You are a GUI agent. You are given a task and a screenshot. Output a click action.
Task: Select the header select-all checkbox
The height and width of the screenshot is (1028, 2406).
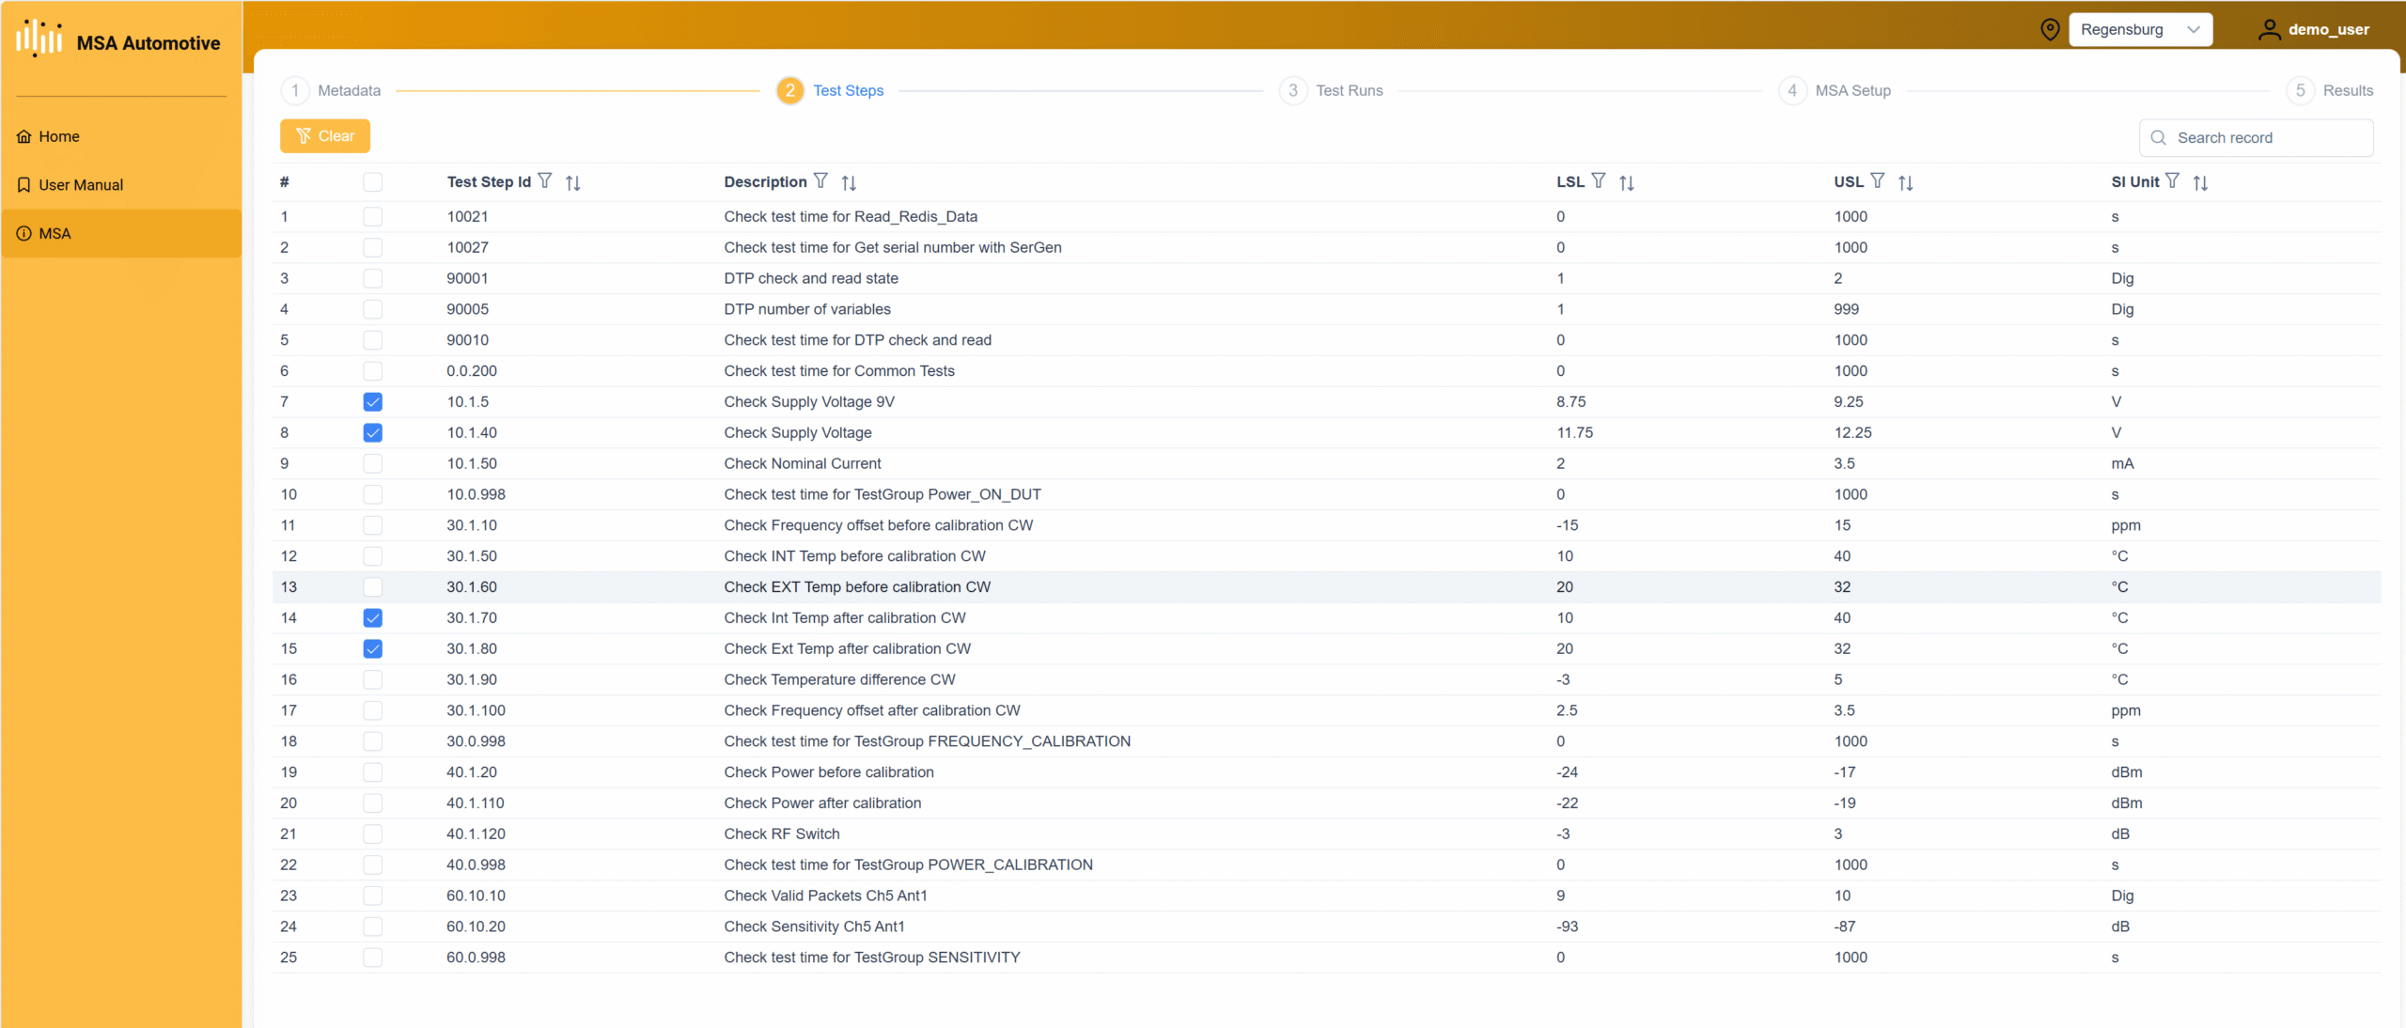pyautogui.click(x=373, y=182)
